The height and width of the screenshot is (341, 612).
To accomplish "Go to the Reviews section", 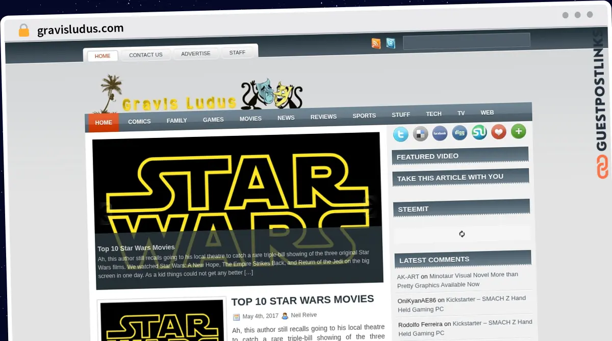I will [x=323, y=117].
